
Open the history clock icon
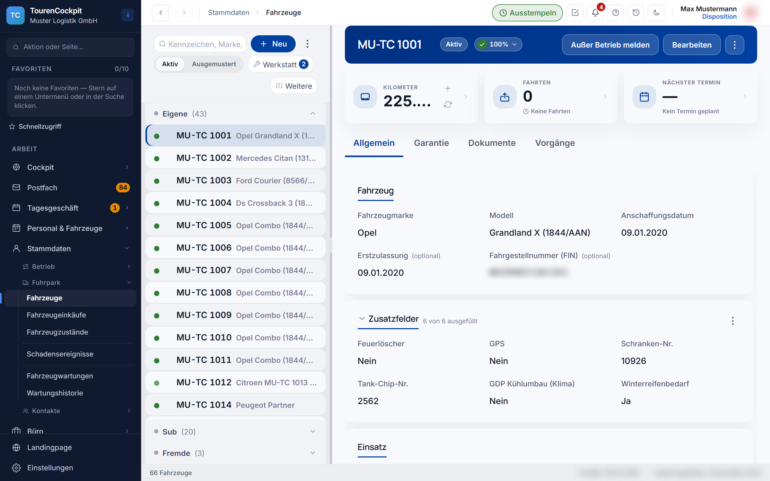pyautogui.click(x=636, y=13)
